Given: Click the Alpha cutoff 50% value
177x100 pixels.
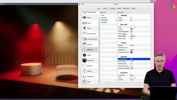Looking at the screenshot, I should pos(132,39).
